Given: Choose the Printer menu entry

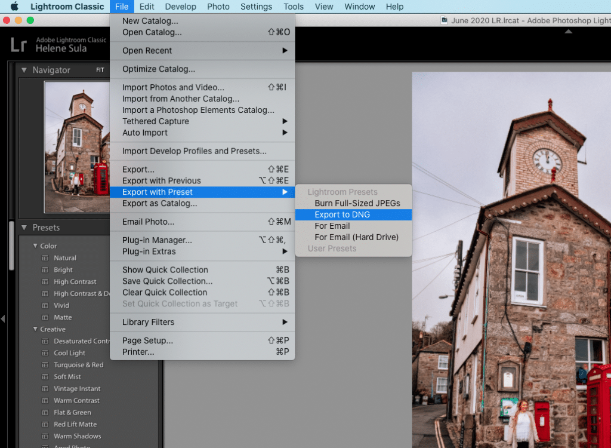Looking at the screenshot, I should 202,352.
